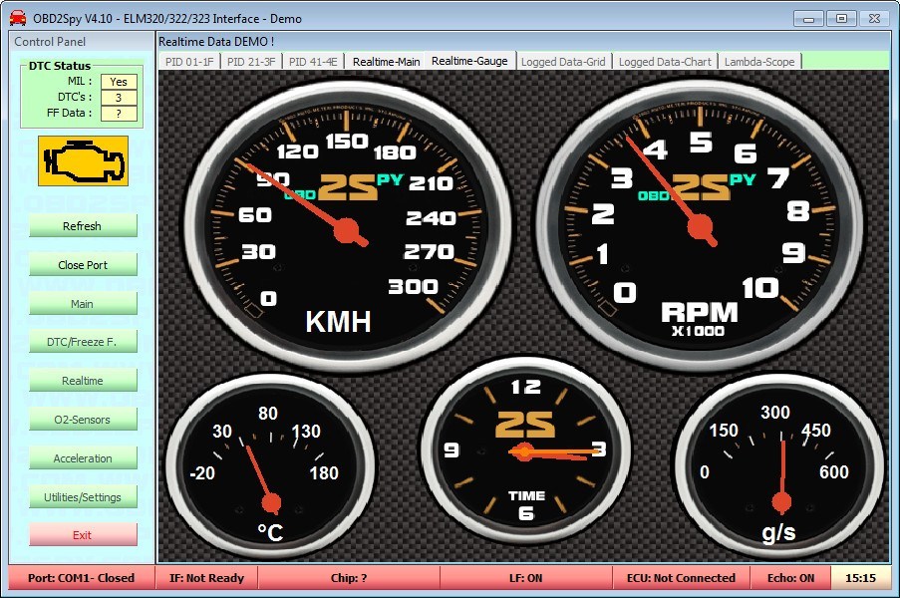Click the 'IF: Not Ready' status cell
The width and height of the screenshot is (900, 598).
(x=206, y=578)
